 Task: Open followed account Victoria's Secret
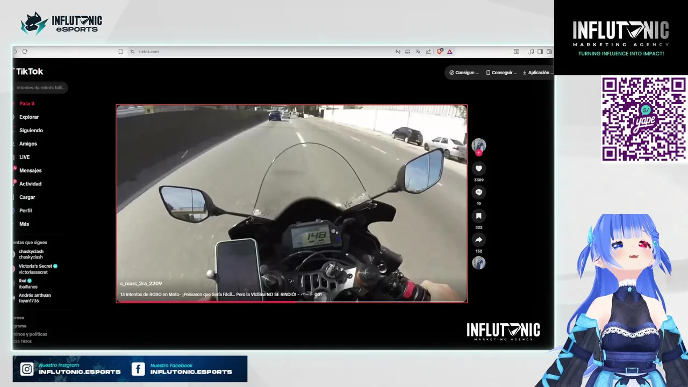pyautogui.click(x=35, y=269)
